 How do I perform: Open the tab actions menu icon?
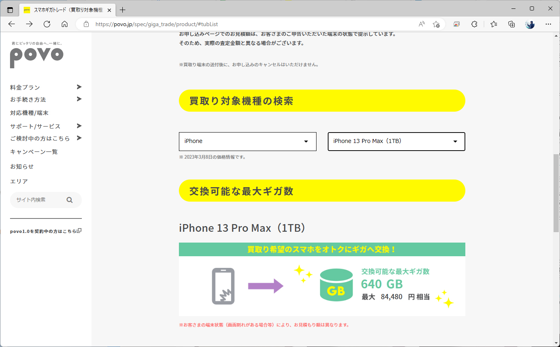10,10
